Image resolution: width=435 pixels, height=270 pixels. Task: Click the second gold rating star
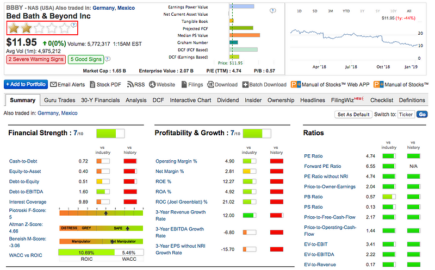tap(26, 28)
